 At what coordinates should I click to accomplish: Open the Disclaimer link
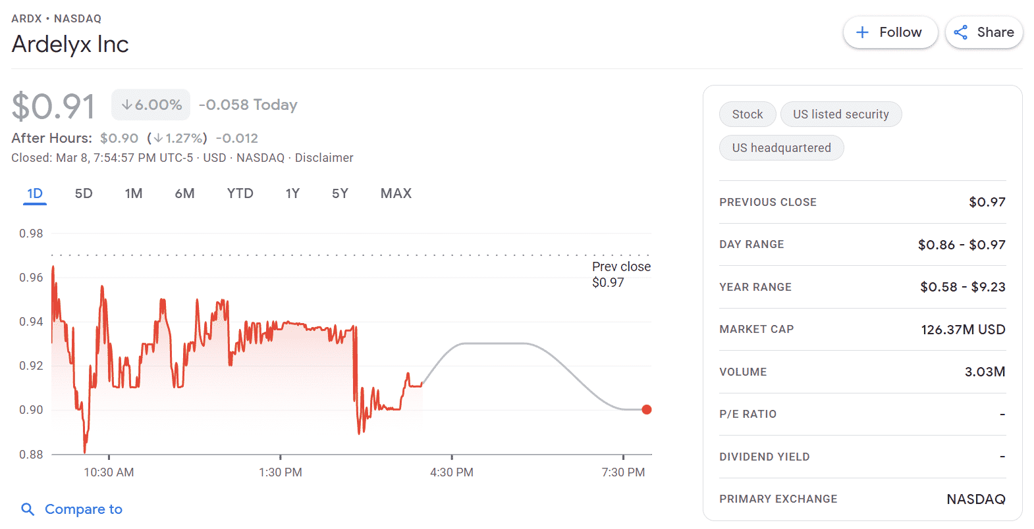pyautogui.click(x=324, y=158)
